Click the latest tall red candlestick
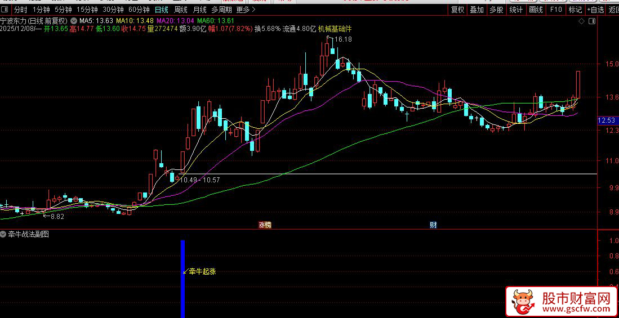Screen dimensions: 619x318 pos(578,85)
